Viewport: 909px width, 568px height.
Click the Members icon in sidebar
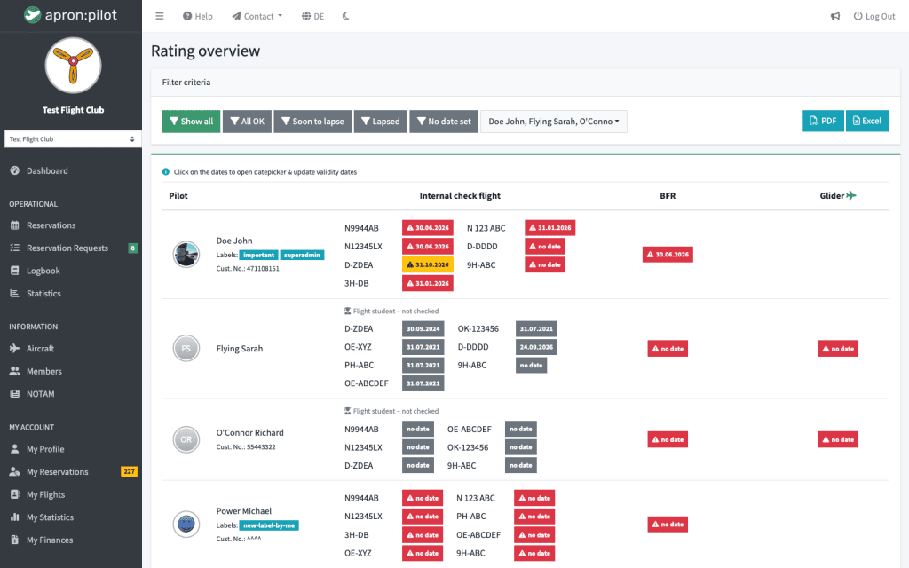[15, 371]
